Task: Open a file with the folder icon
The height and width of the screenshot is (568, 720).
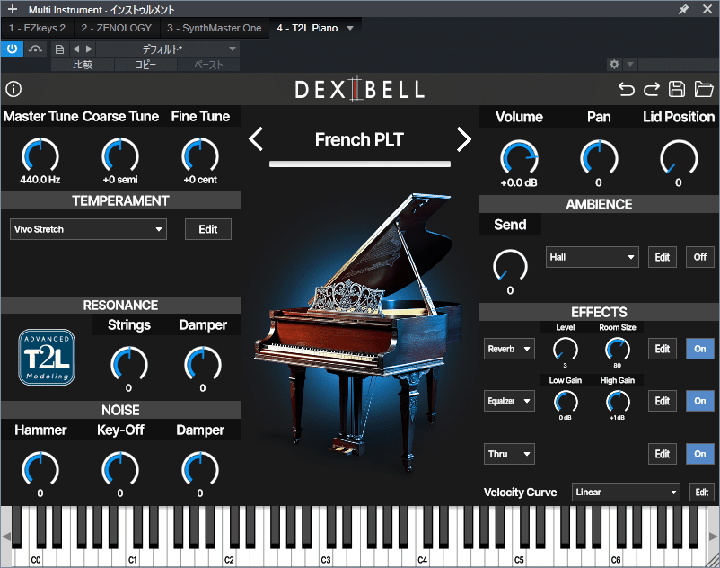Action: click(704, 89)
